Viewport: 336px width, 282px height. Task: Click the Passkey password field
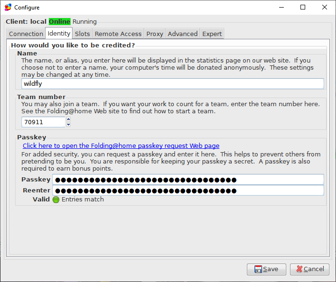(x=188, y=180)
